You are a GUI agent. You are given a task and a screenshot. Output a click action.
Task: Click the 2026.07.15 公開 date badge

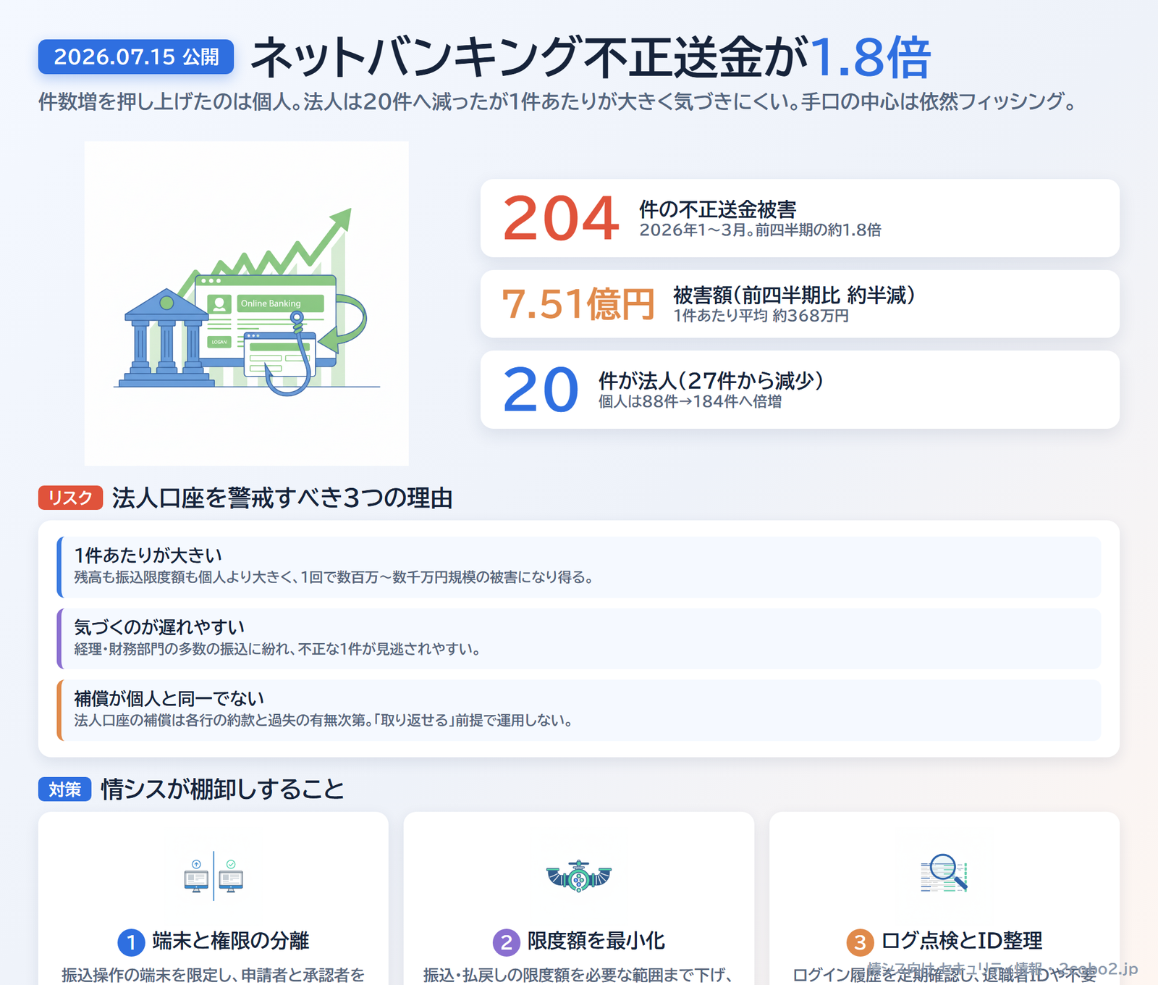pos(136,56)
